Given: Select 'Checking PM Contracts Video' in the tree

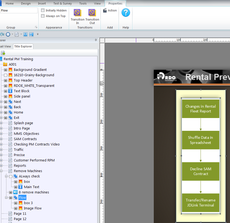Looking at the screenshot, I should (37, 144).
